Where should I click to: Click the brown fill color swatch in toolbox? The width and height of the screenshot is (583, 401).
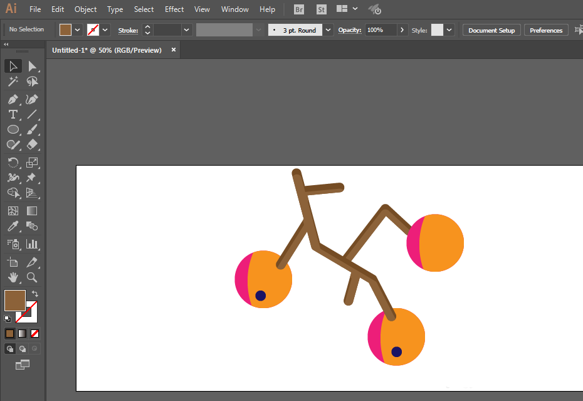click(x=15, y=300)
